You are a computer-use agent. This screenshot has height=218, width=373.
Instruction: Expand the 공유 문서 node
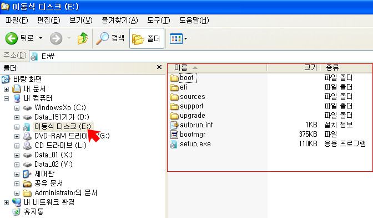17,184
